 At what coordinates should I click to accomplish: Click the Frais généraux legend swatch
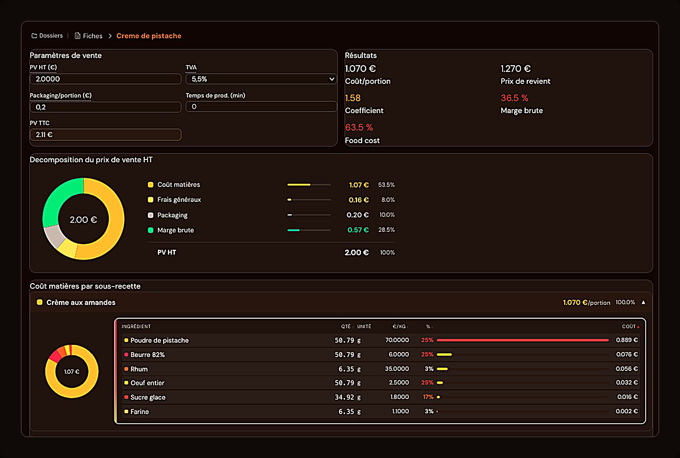coord(151,199)
